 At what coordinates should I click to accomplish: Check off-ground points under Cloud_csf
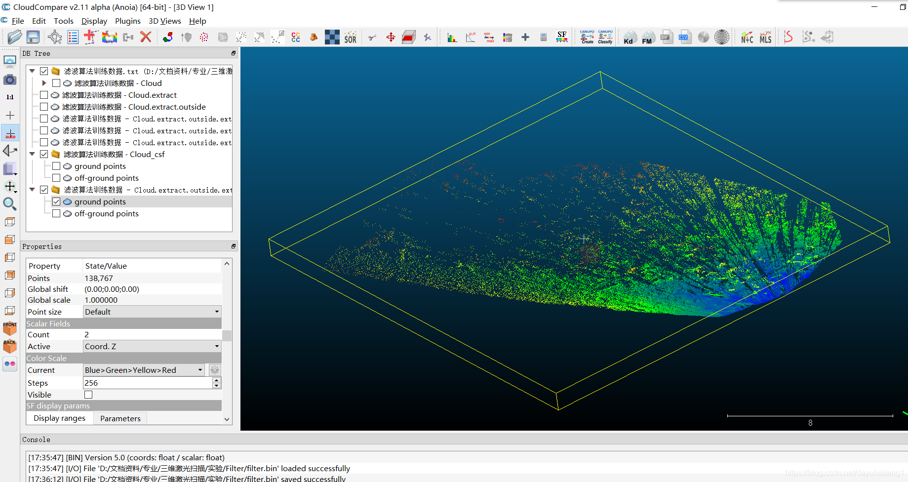[x=56, y=178]
